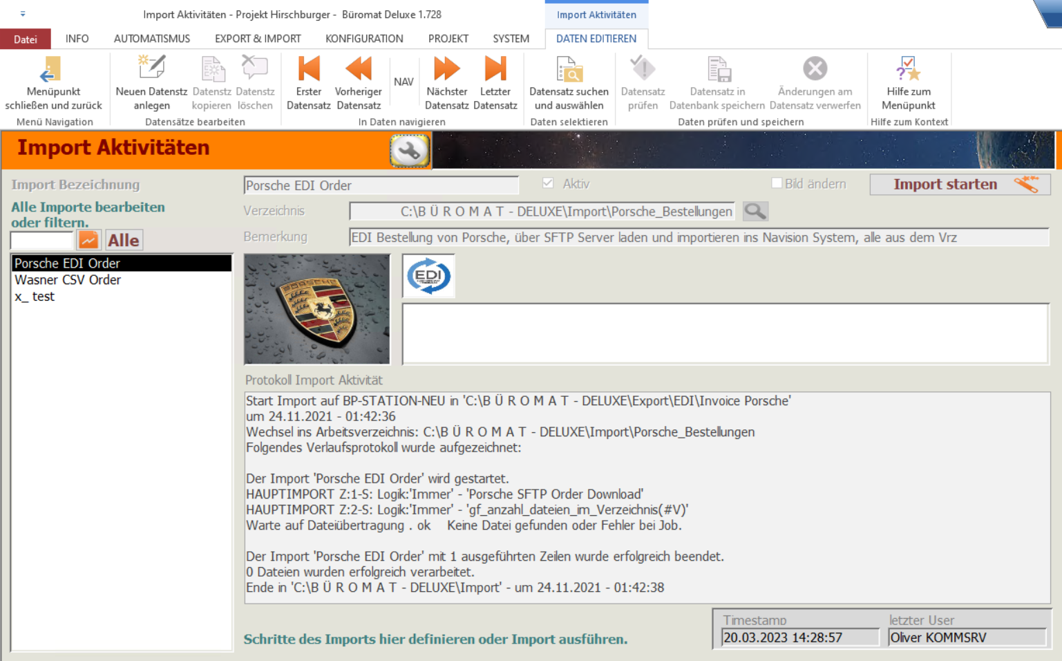Screen dimensions: 1062x661
Task: Toggle the Aktiv checkbox
Action: 548,183
